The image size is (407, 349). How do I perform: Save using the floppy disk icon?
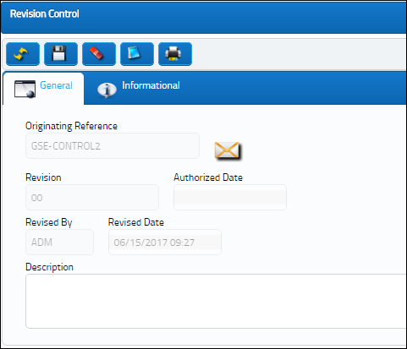[61, 54]
